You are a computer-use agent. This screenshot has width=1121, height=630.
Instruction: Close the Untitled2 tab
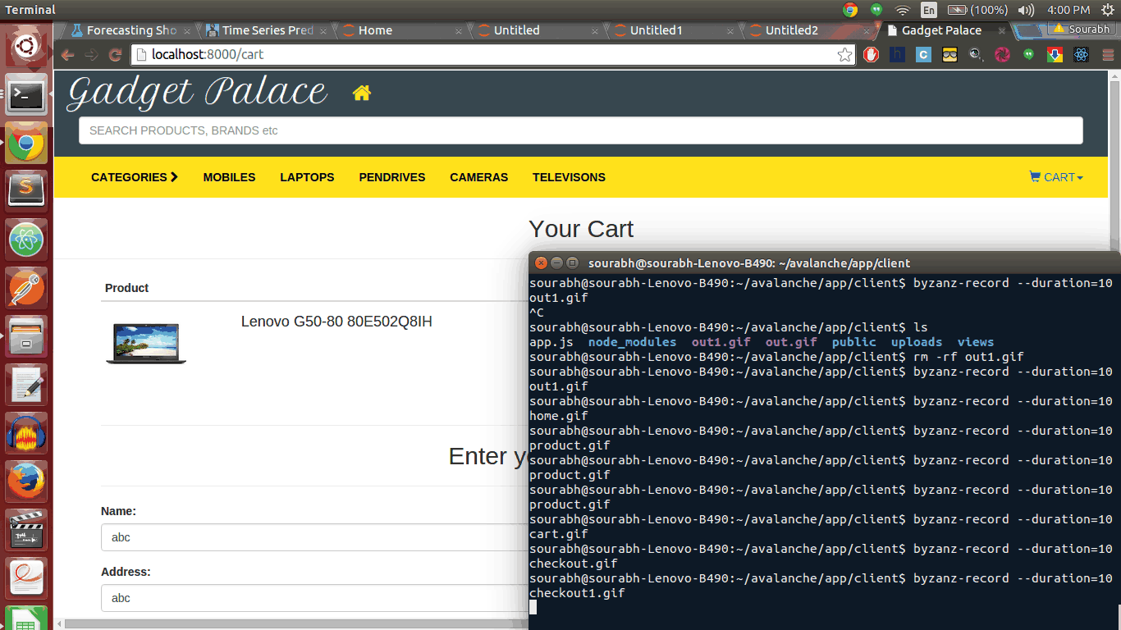[865, 30]
